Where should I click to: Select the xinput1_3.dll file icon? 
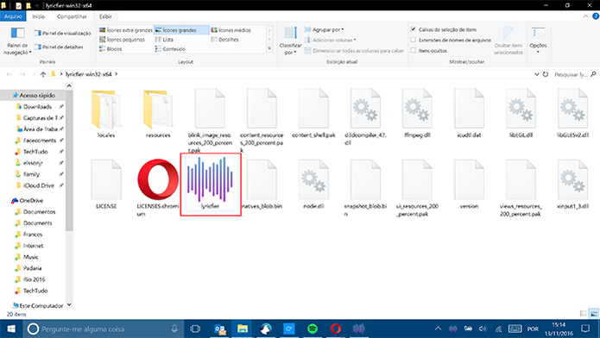572,179
